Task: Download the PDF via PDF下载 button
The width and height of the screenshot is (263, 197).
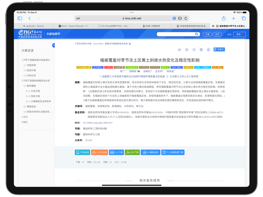Action: coord(132,152)
